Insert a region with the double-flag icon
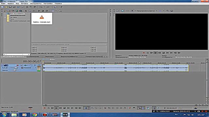Viewport: 209px width, 117px height. click(x=134, y=108)
